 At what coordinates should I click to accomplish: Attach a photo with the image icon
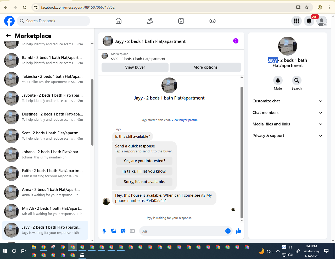point(114,231)
